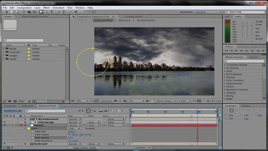Click the Sky Replacement breadcrumb in viewer

(146, 21)
